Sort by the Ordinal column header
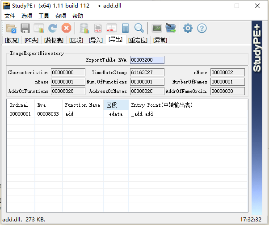The width and height of the screenshot is (269, 225). (21, 105)
